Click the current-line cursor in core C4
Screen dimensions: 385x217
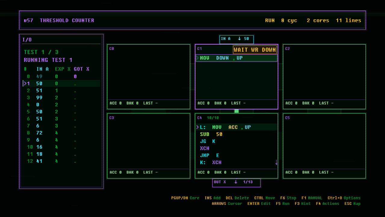pos(198,127)
